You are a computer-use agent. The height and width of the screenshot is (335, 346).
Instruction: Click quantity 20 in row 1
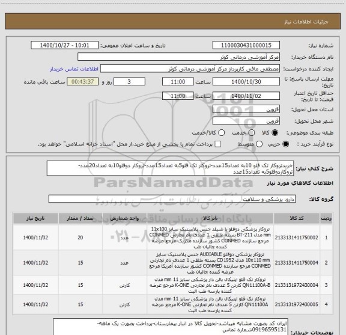coord(80,238)
